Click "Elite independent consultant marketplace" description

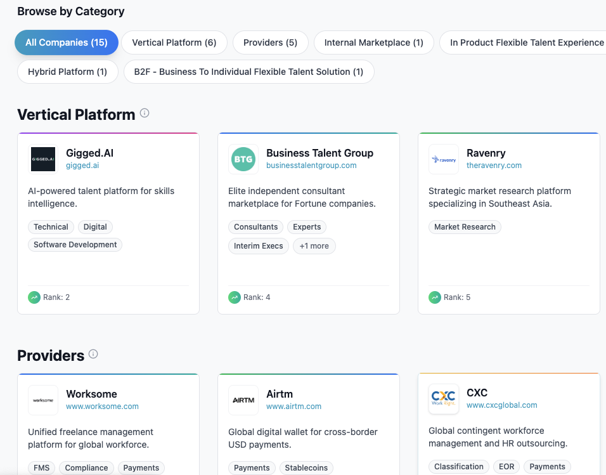pos(302,197)
